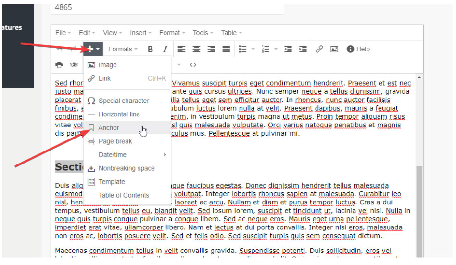Toggle preview eye icon
This screenshot has width=456, height=265.
74,65
